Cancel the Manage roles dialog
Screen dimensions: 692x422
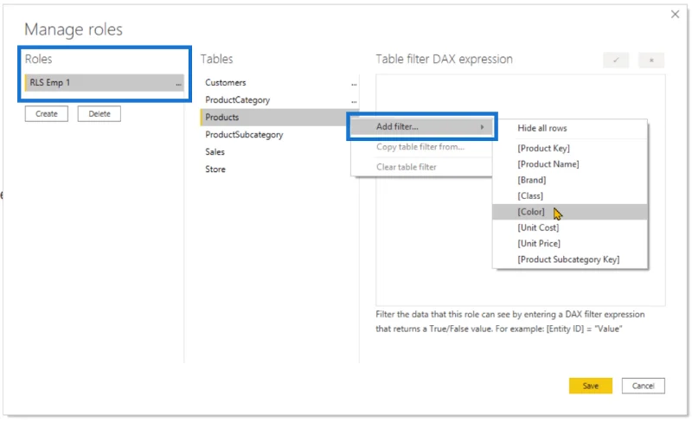coord(643,386)
